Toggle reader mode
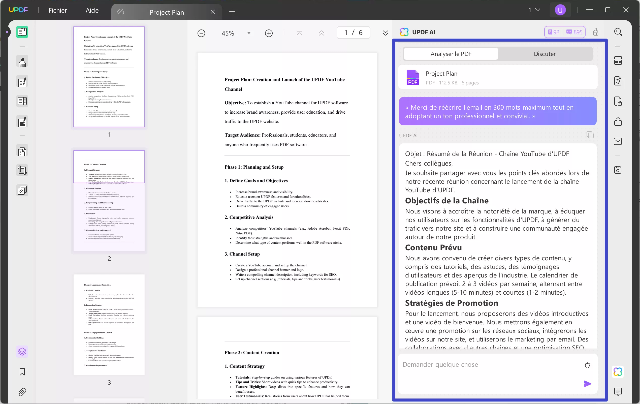The width and height of the screenshot is (640, 404). coord(22,32)
